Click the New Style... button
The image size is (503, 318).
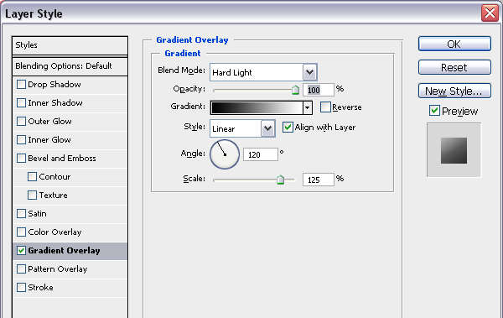pos(454,91)
